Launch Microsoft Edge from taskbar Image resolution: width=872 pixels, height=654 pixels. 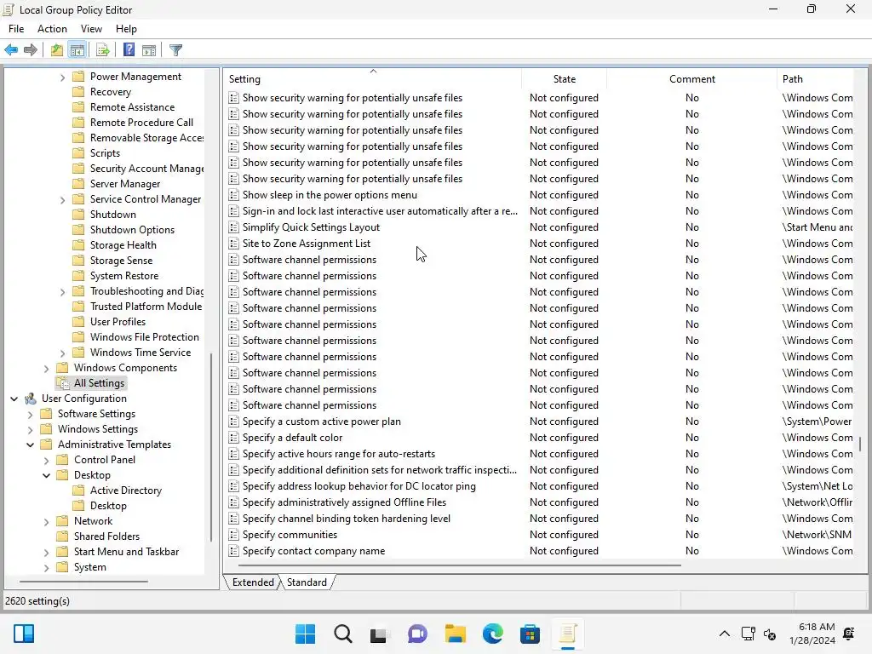coord(492,634)
